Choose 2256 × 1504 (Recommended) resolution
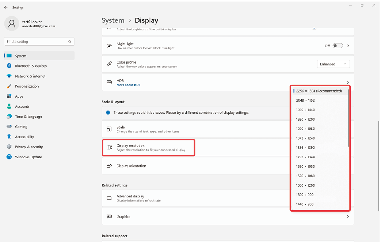 tap(319, 91)
